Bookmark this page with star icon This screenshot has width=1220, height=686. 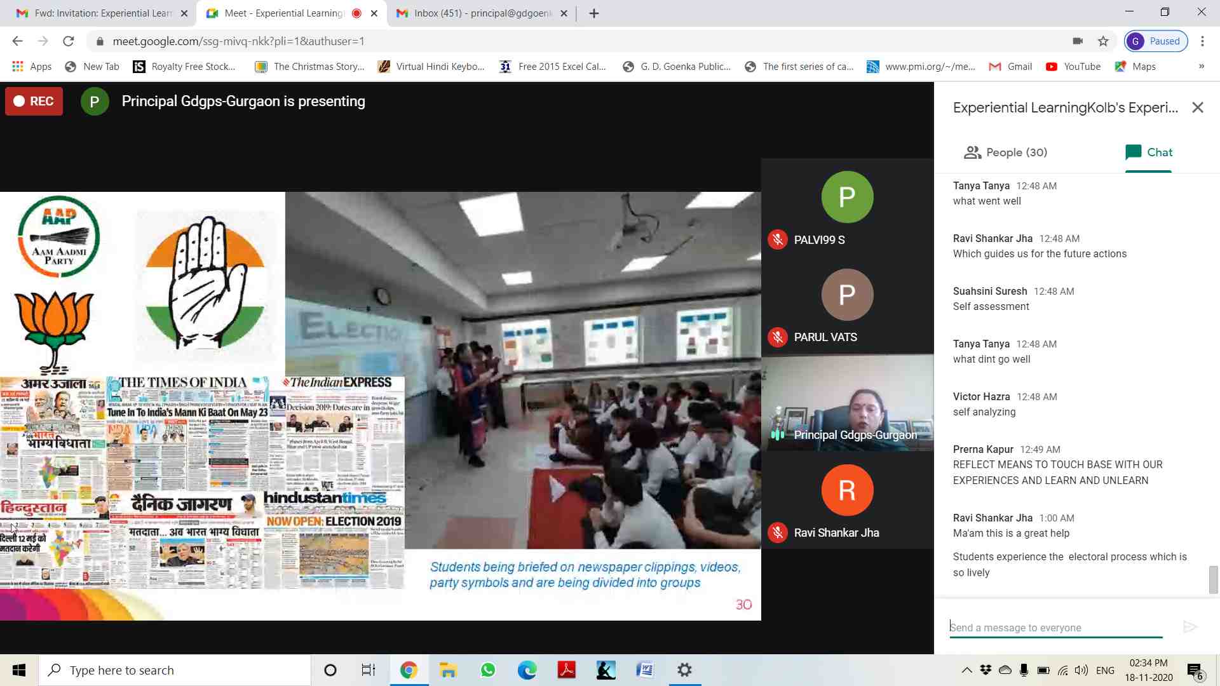click(x=1103, y=41)
